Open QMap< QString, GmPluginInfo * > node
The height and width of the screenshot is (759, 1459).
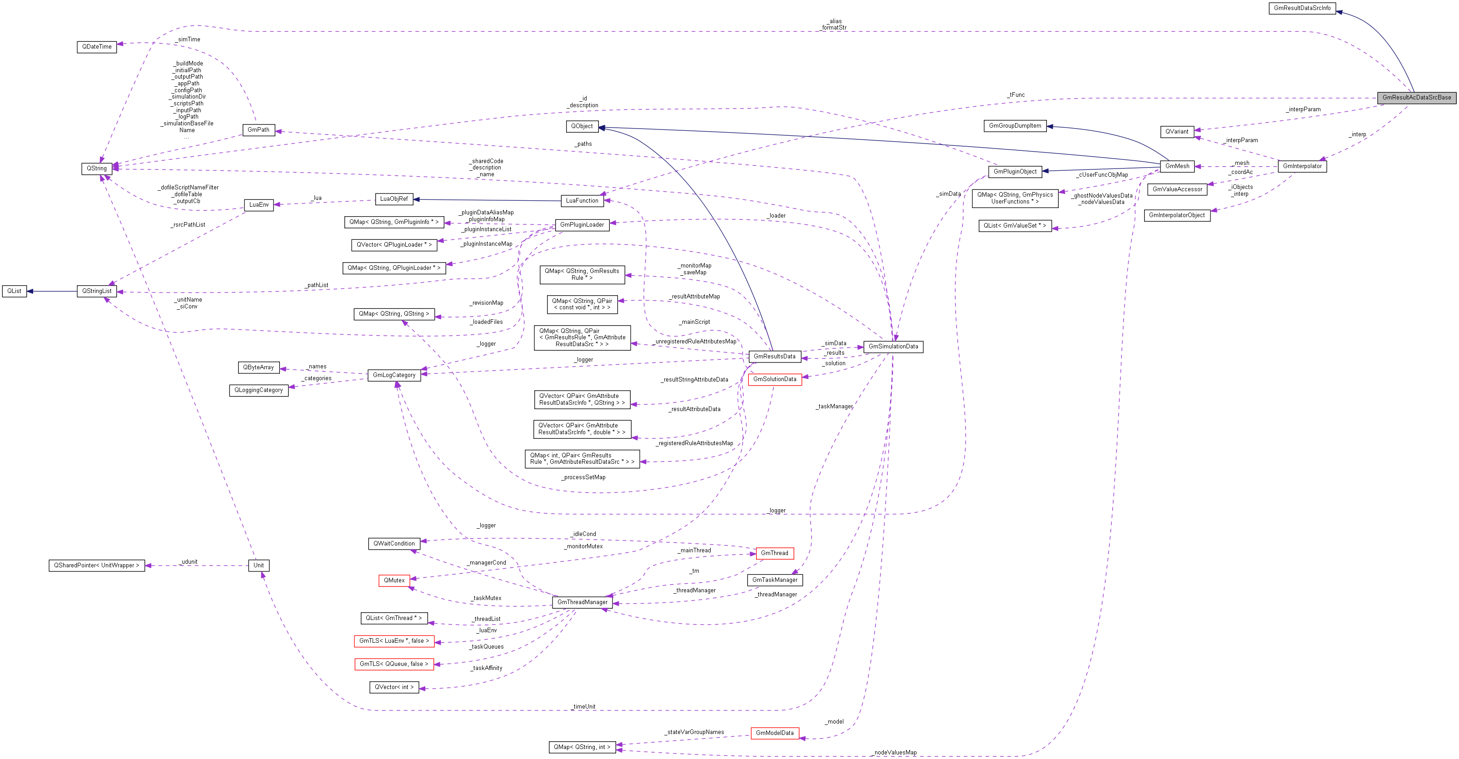tap(393, 223)
